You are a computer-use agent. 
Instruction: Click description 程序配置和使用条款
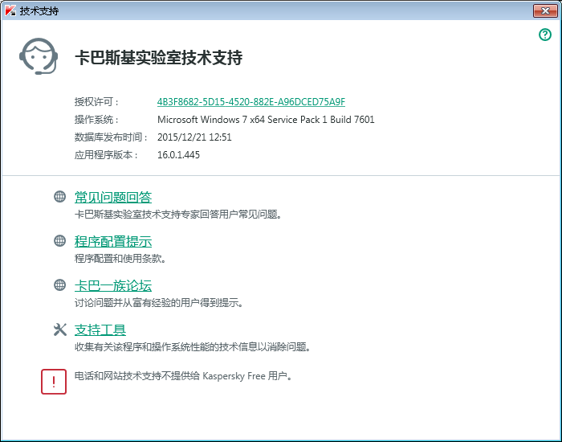(120, 259)
